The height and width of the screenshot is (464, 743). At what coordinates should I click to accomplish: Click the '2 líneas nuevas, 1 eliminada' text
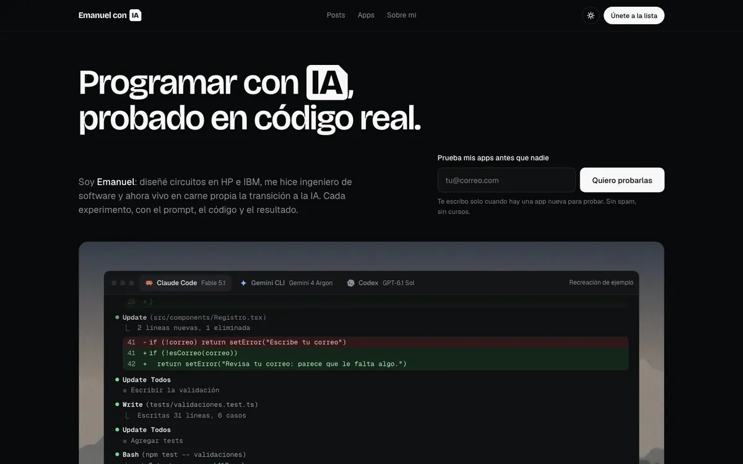click(194, 328)
